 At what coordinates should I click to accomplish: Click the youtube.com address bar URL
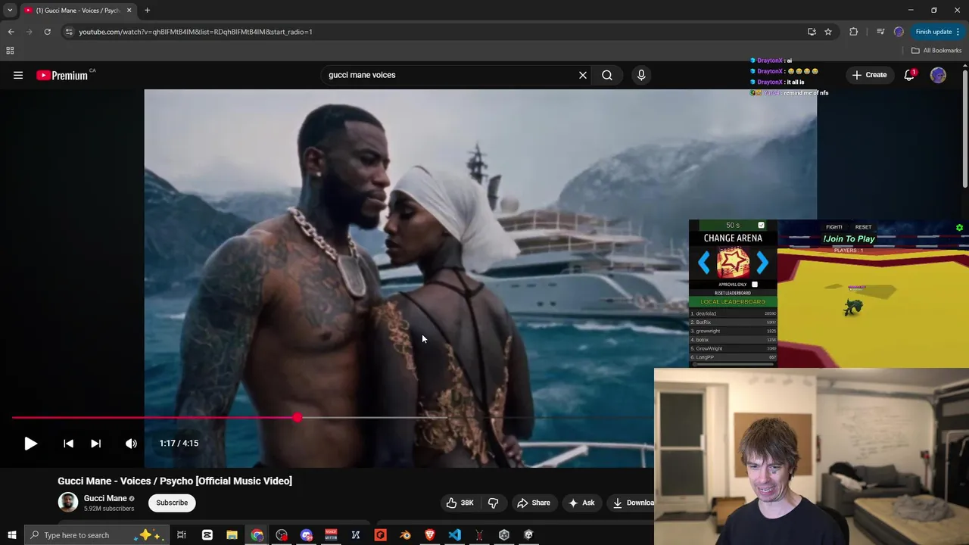(x=195, y=32)
